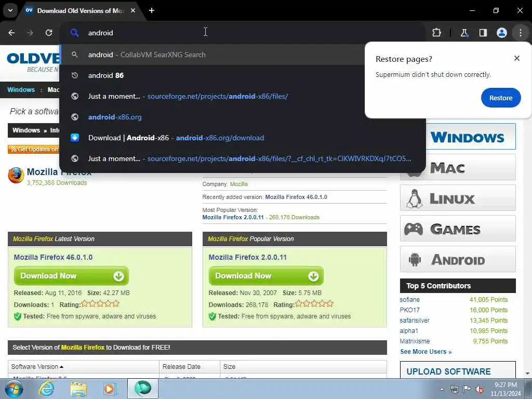Click the page scrollbar down arrow
The height and width of the screenshot is (399, 532).
pyautogui.click(x=527, y=374)
